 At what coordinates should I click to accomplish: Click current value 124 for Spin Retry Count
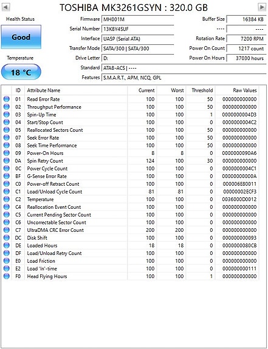[x=150, y=161]
